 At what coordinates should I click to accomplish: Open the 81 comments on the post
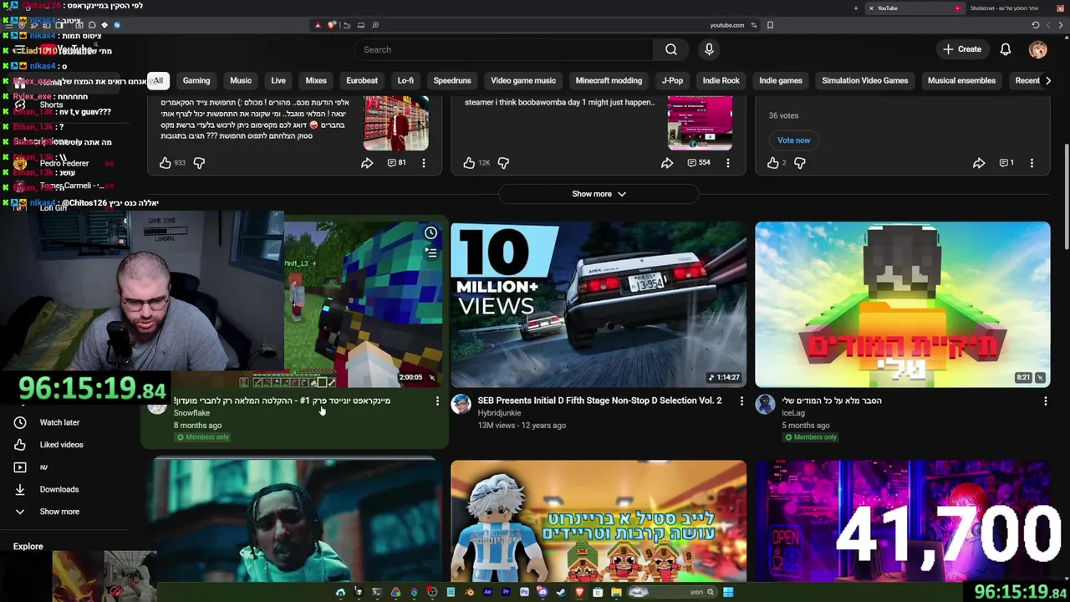coord(397,162)
